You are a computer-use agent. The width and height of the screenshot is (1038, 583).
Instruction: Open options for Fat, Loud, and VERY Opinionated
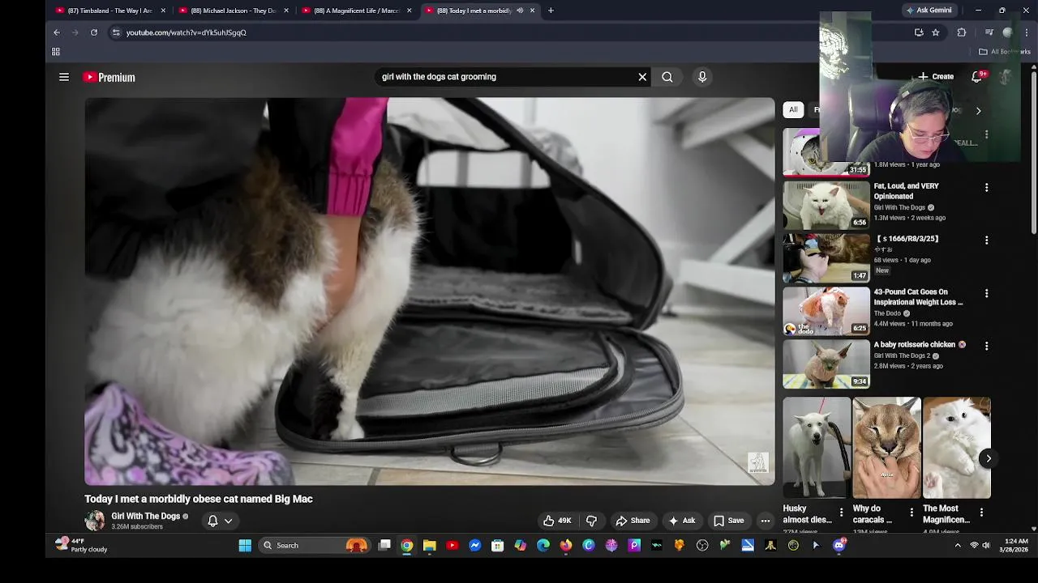coord(987,187)
